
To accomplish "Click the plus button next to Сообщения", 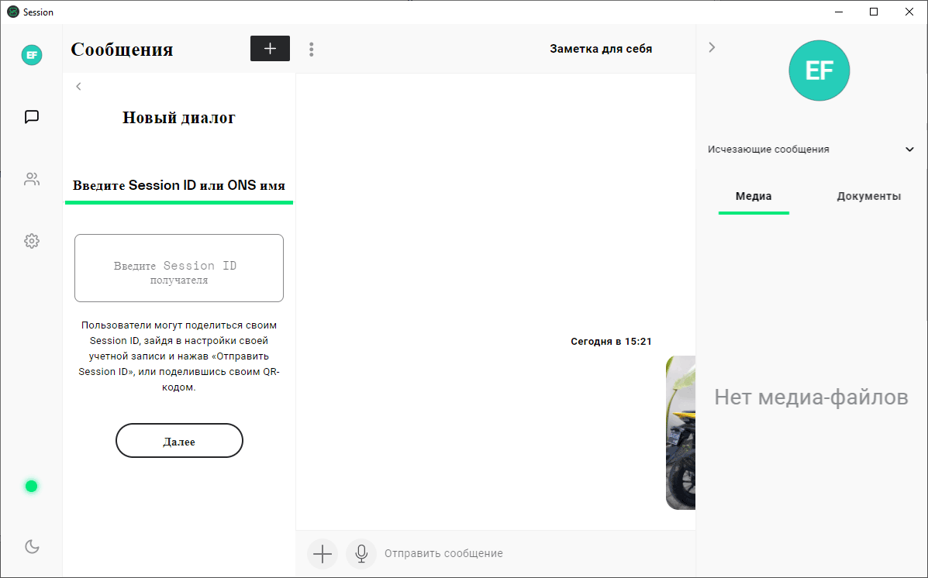I will click(x=270, y=49).
